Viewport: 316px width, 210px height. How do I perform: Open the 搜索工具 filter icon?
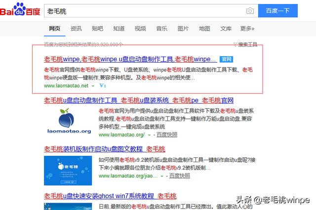pos(235,44)
